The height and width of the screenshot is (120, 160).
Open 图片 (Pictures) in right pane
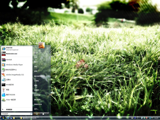[36, 62]
